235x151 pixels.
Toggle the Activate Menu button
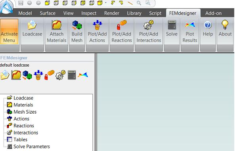[9, 32]
